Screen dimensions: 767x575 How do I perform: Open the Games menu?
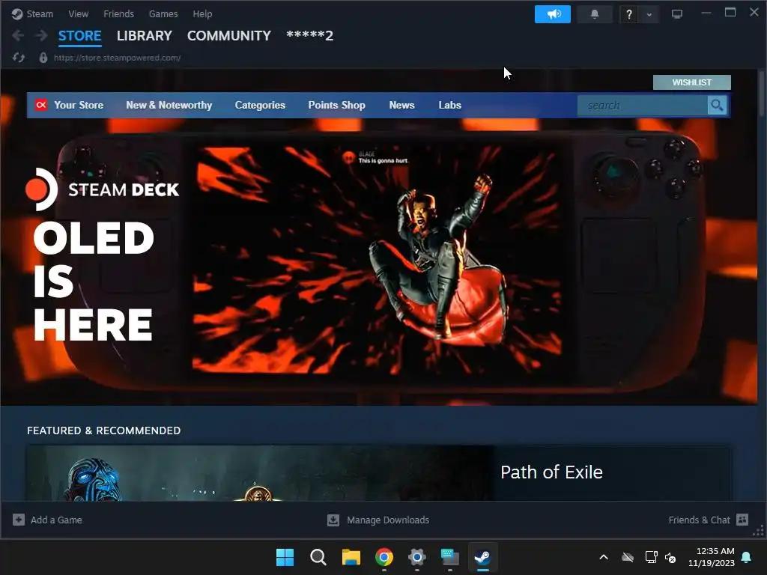[163, 13]
